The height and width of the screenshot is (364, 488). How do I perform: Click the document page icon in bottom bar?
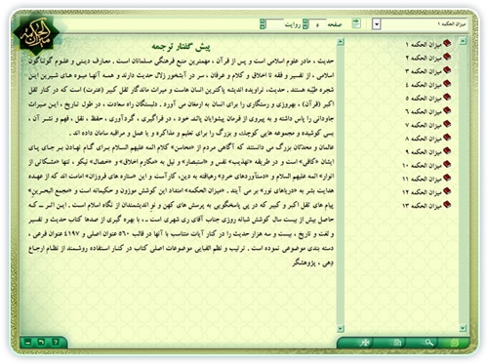point(397,343)
